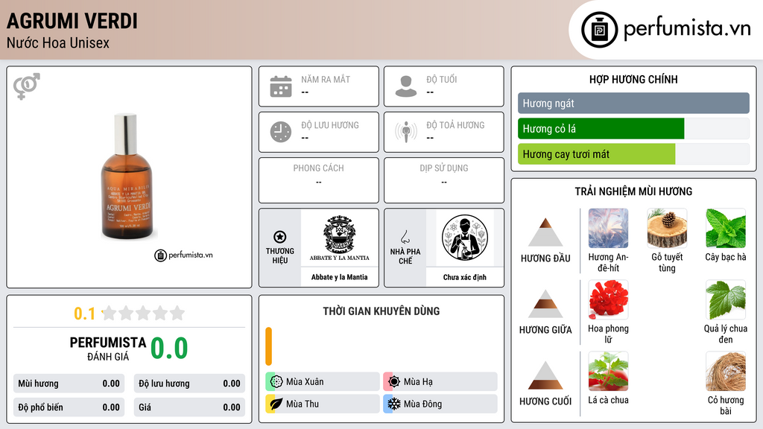Click the perfumista.vn site name in header
The image size is (763, 429).
click(687, 29)
